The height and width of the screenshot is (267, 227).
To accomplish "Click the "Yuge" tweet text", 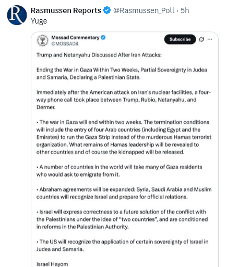I will (39, 21).
